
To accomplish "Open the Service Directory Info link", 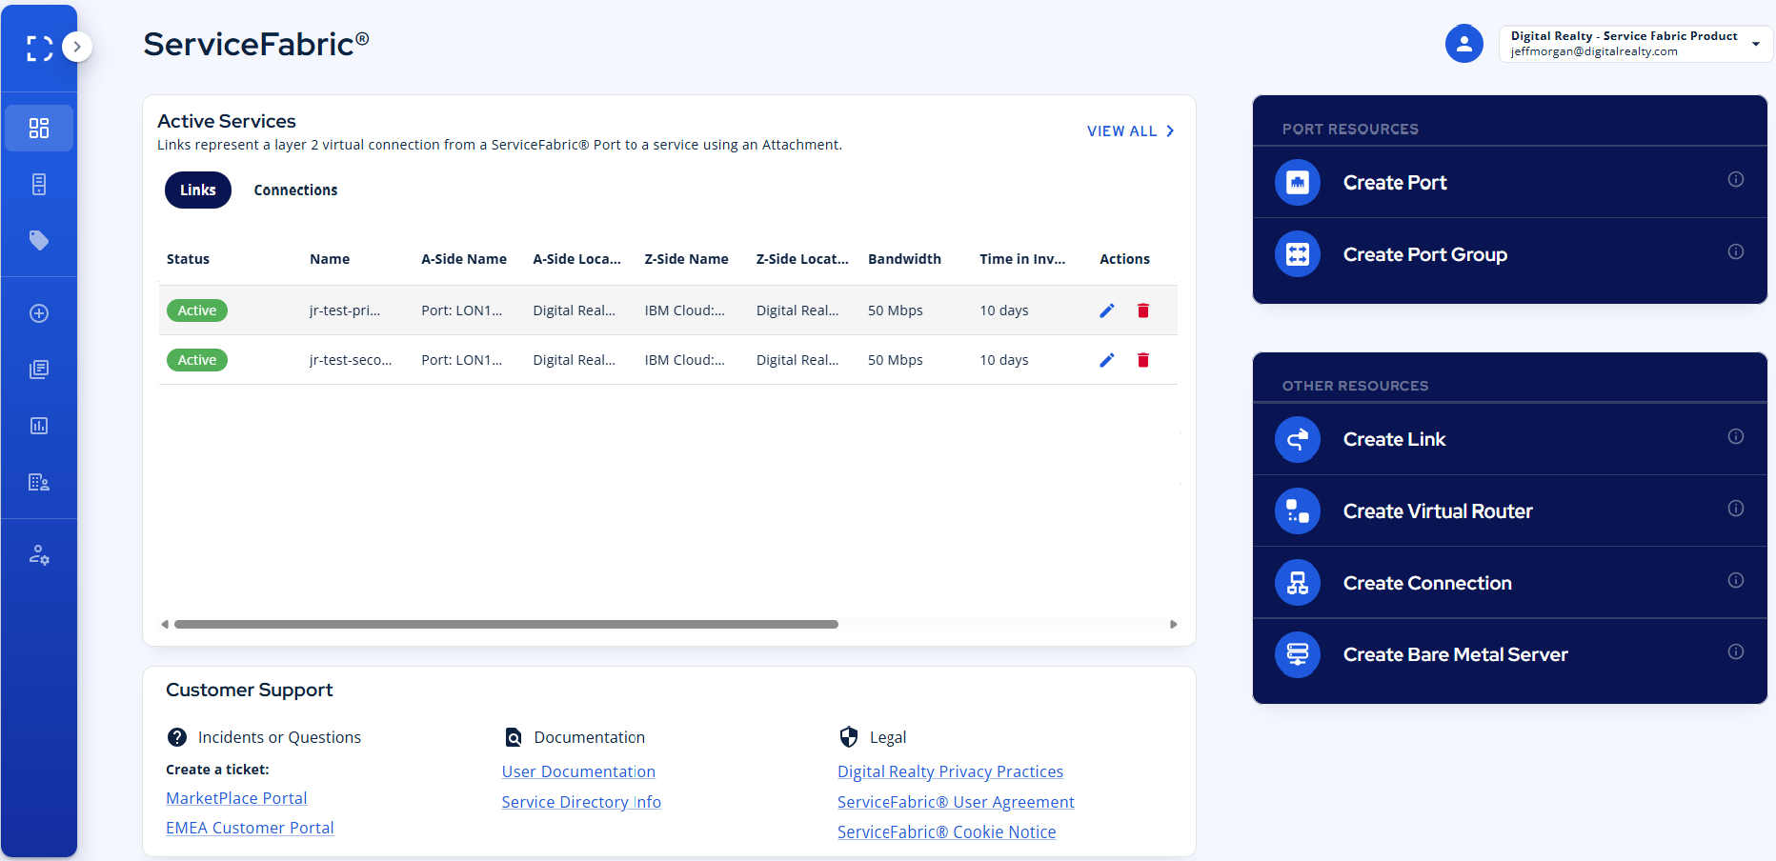I will click(581, 802).
